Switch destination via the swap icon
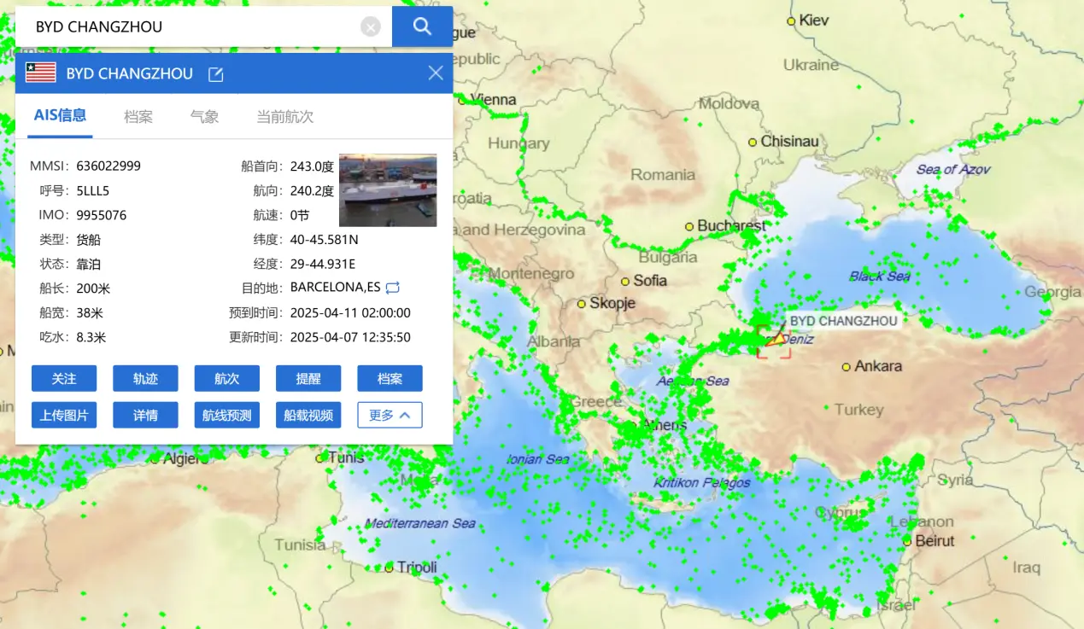The height and width of the screenshot is (629, 1084). [393, 288]
